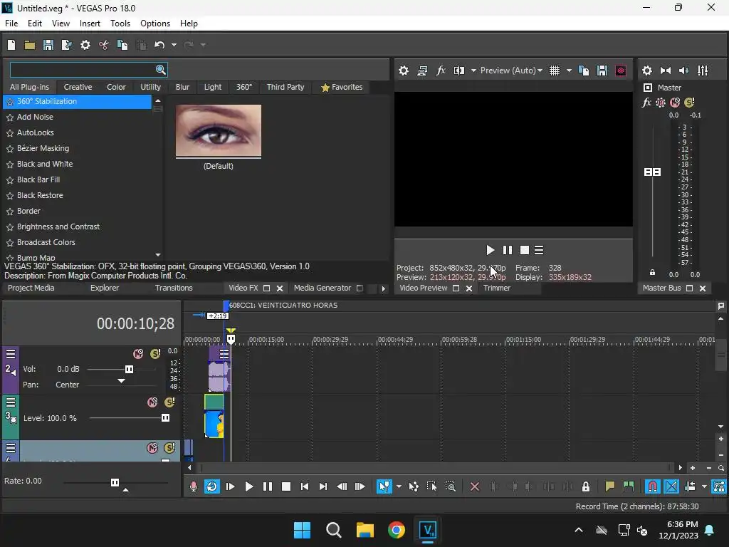Select the (Default) preset thumbnail
Viewport: 729px width, 547px height.
point(219,131)
